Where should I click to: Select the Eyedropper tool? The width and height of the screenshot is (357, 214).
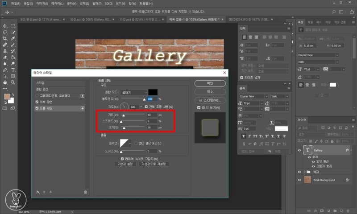coord(13,38)
